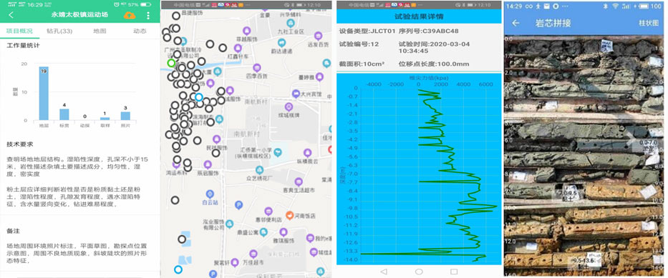Tap Wi-Fi icon in 岩芯拼接 status bar

[x=615, y=6]
